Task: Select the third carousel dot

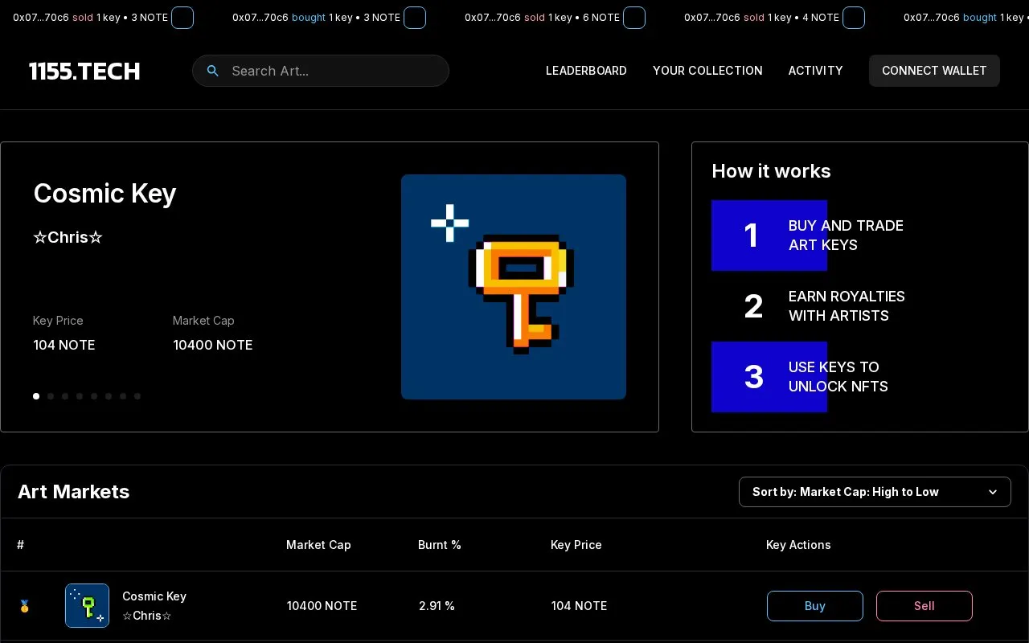Action: click(x=65, y=396)
